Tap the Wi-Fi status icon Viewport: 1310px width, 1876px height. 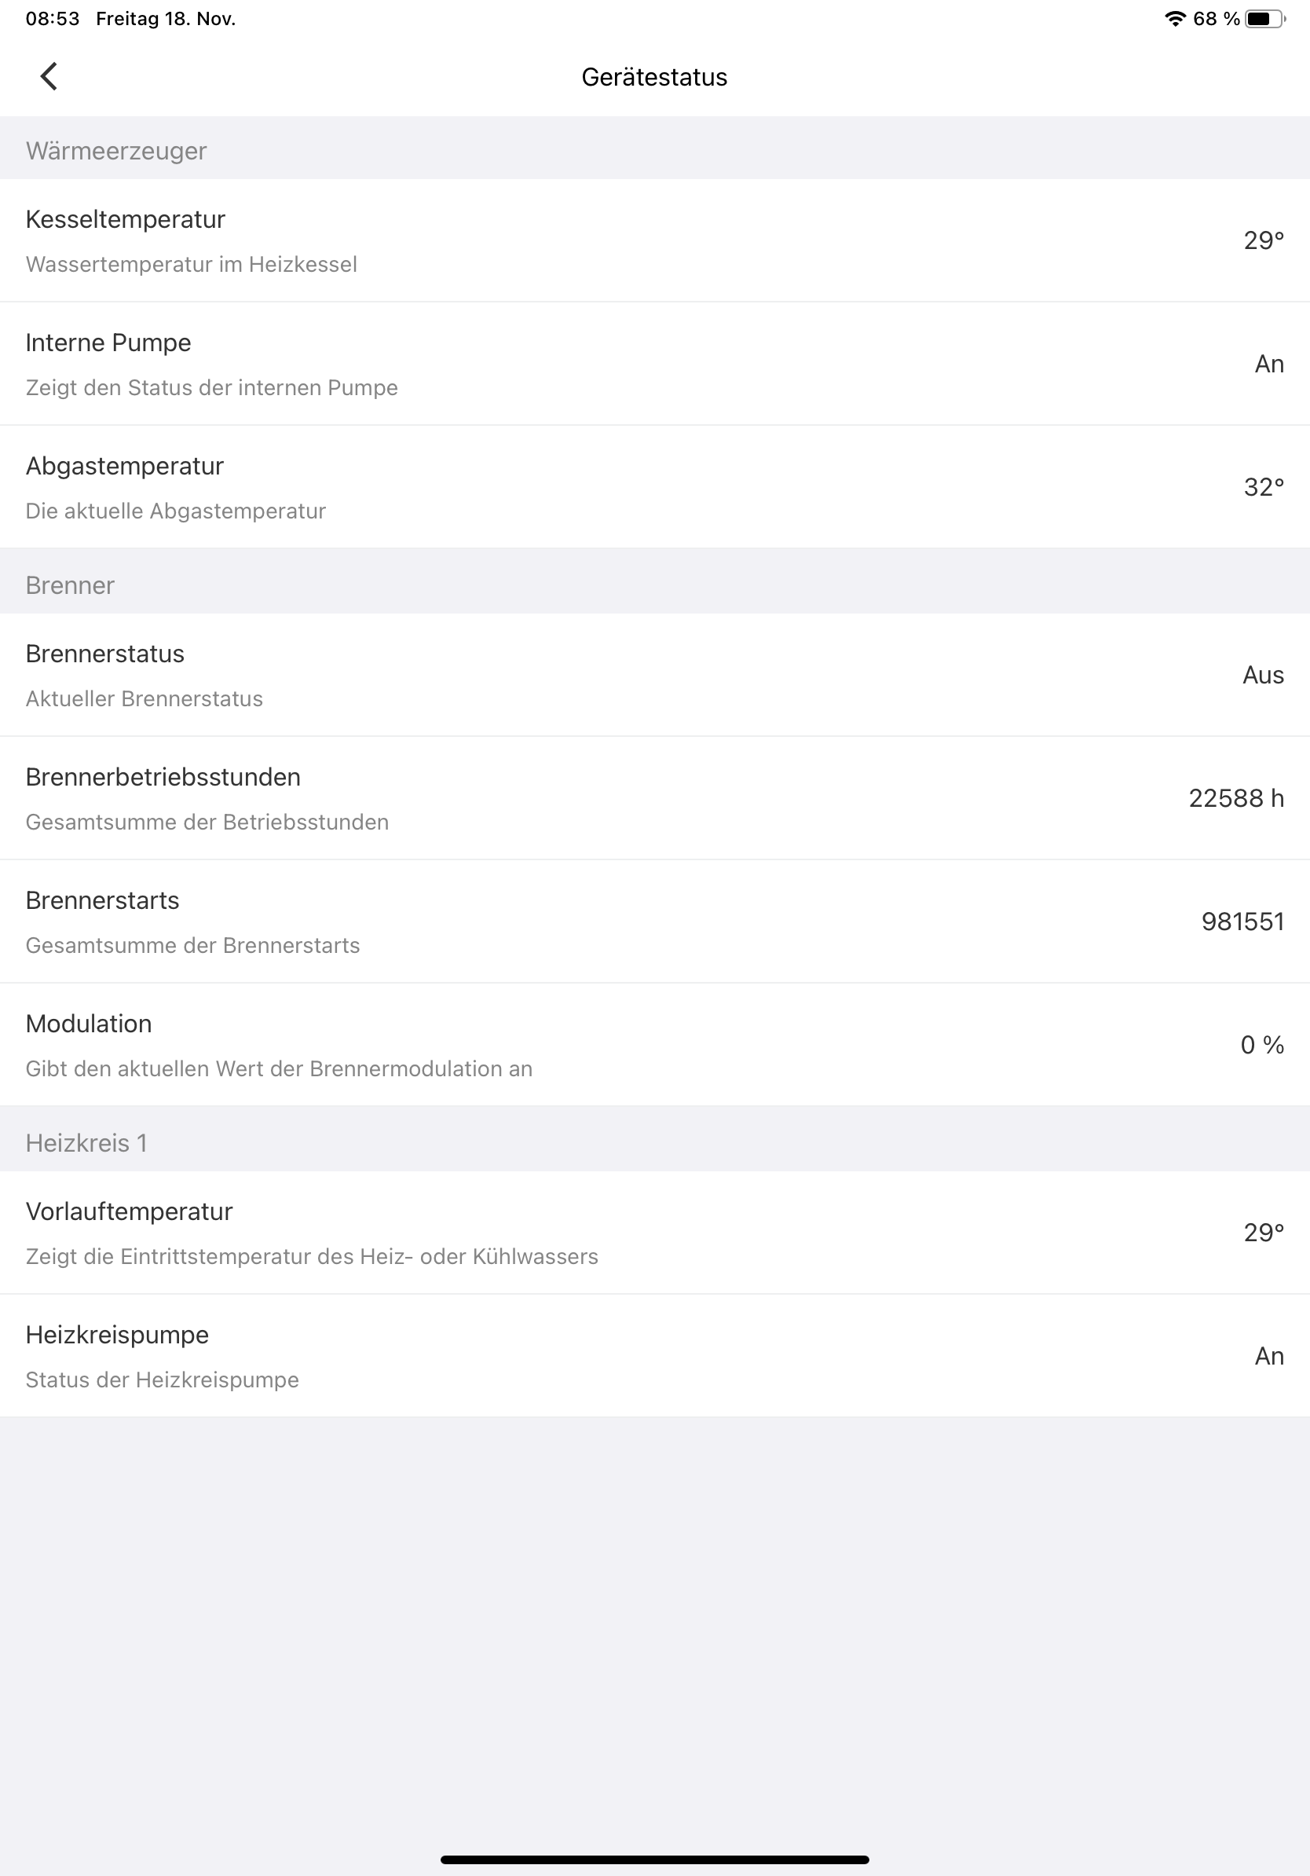pos(1174,19)
